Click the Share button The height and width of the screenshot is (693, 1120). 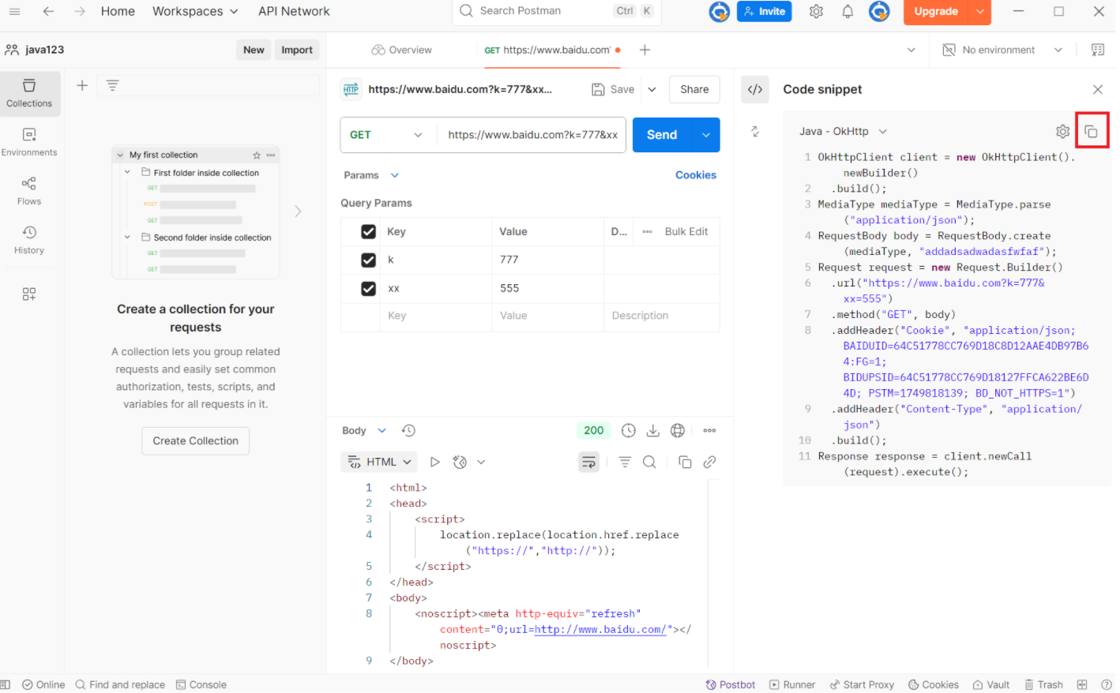(x=694, y=89)
